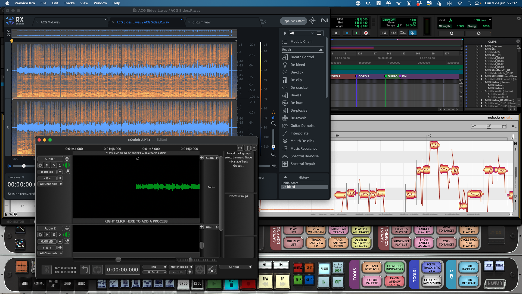This screenshot has width=522, height=294.
Task: Solo the Audio 2 track
Action: coord(54,235)
